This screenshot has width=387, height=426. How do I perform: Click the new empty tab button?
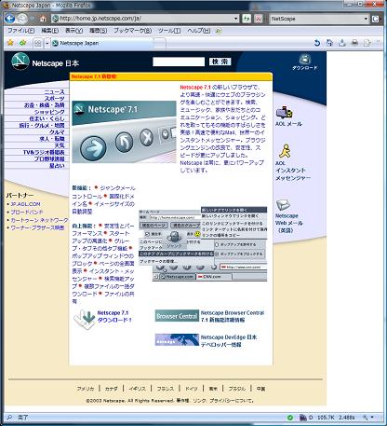160,43
